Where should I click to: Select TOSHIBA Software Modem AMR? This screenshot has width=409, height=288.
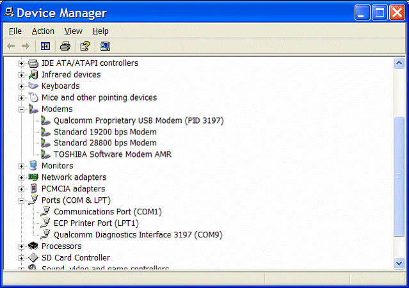[x=112, y=154]
